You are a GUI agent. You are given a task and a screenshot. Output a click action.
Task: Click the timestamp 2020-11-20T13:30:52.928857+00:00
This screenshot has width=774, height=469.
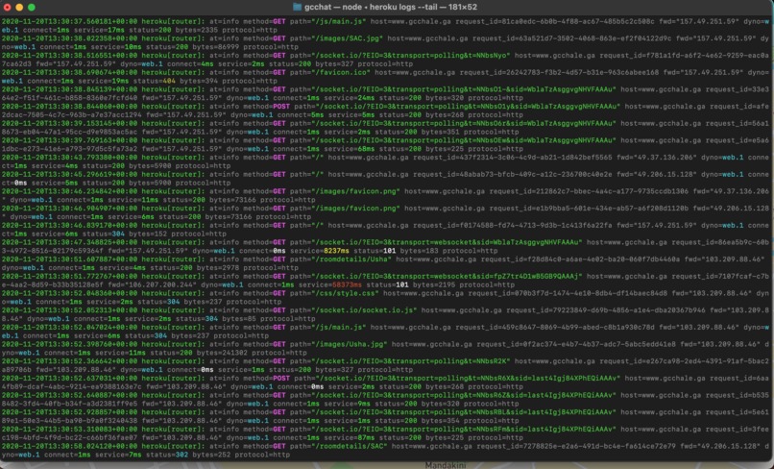[x=69, y=412]
